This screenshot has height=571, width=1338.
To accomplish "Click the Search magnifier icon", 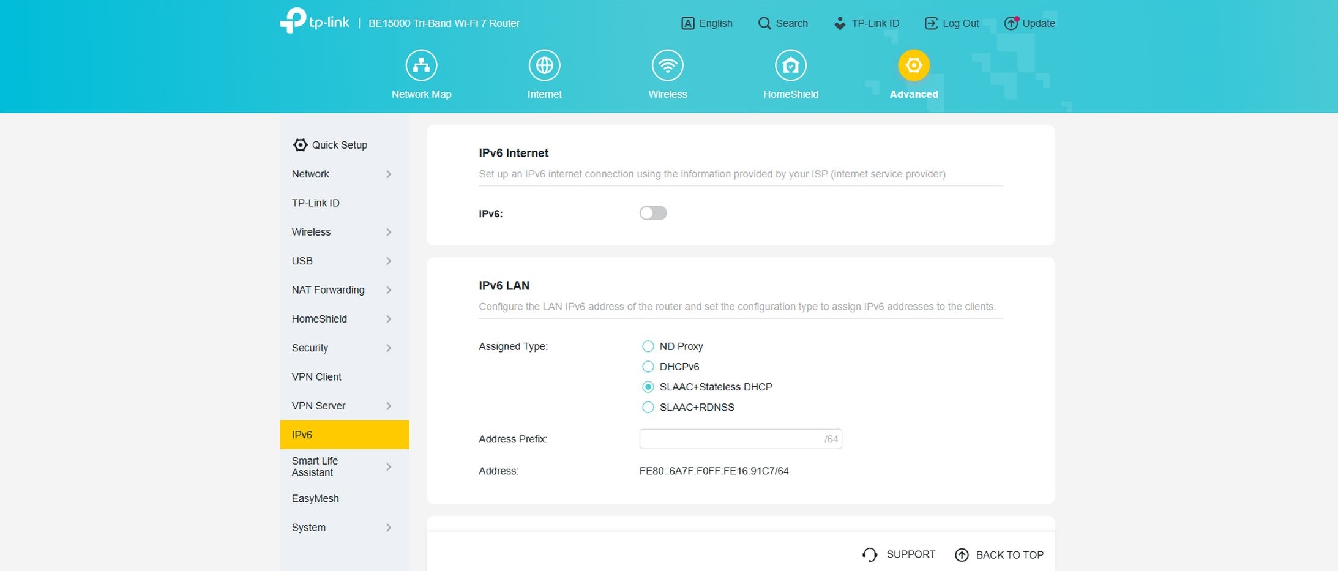I will (x=764, y=23).
